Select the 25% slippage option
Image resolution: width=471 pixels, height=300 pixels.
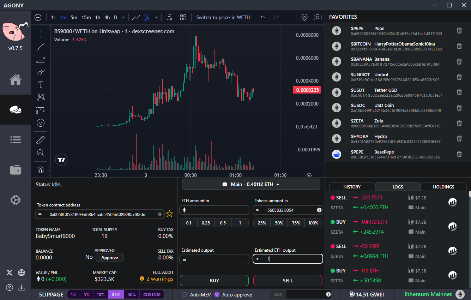click(116, 294)
